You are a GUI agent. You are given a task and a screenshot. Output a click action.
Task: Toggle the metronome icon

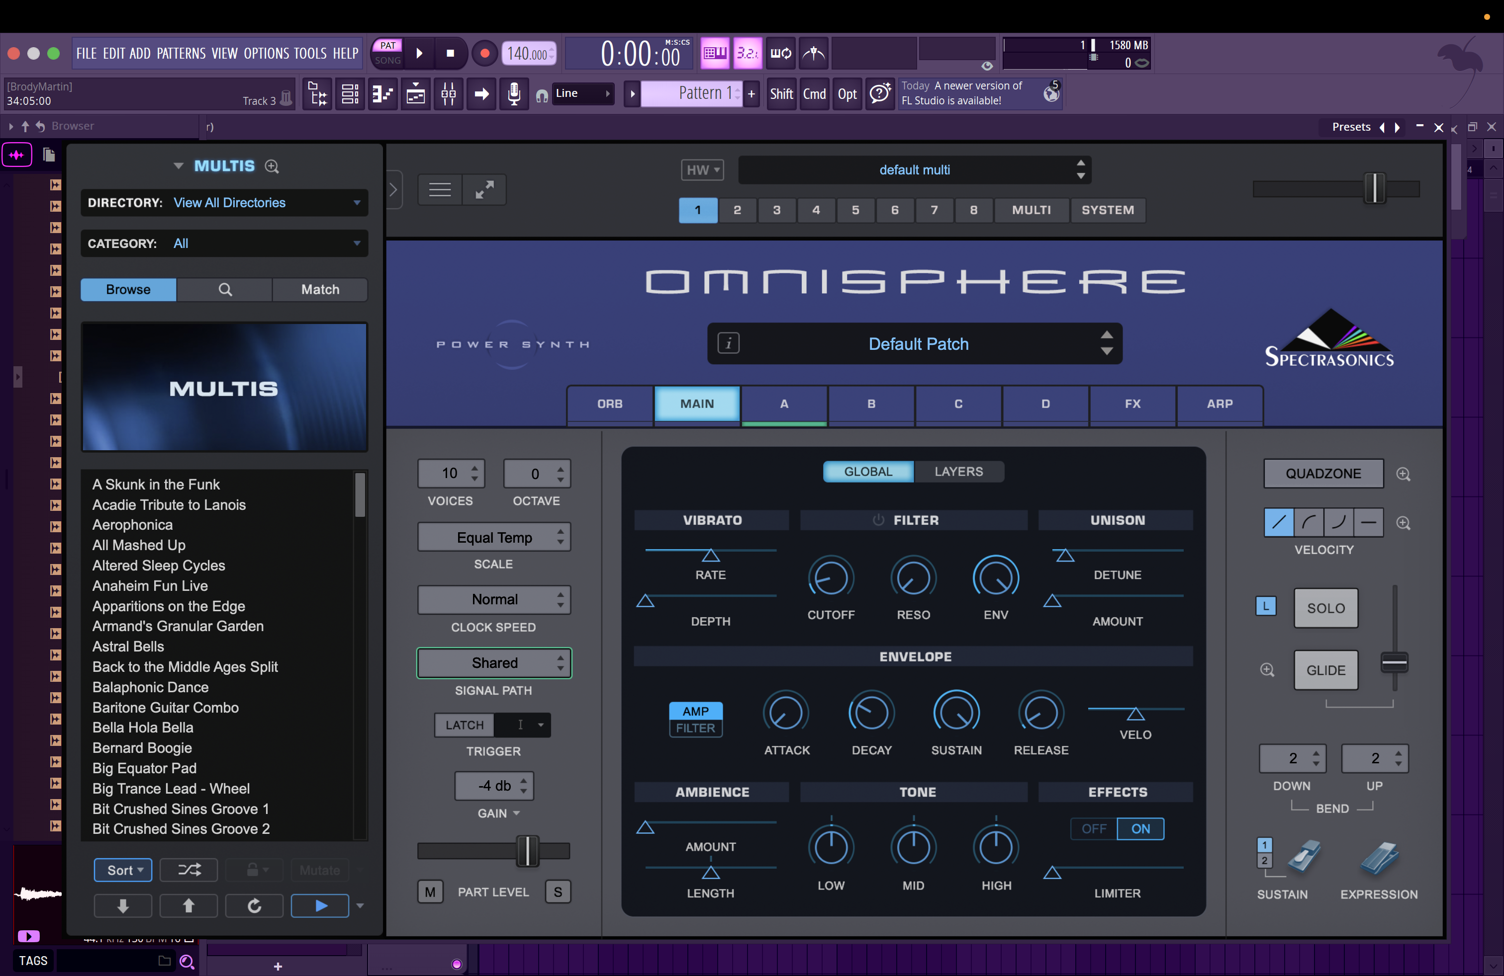click(814, 54)
